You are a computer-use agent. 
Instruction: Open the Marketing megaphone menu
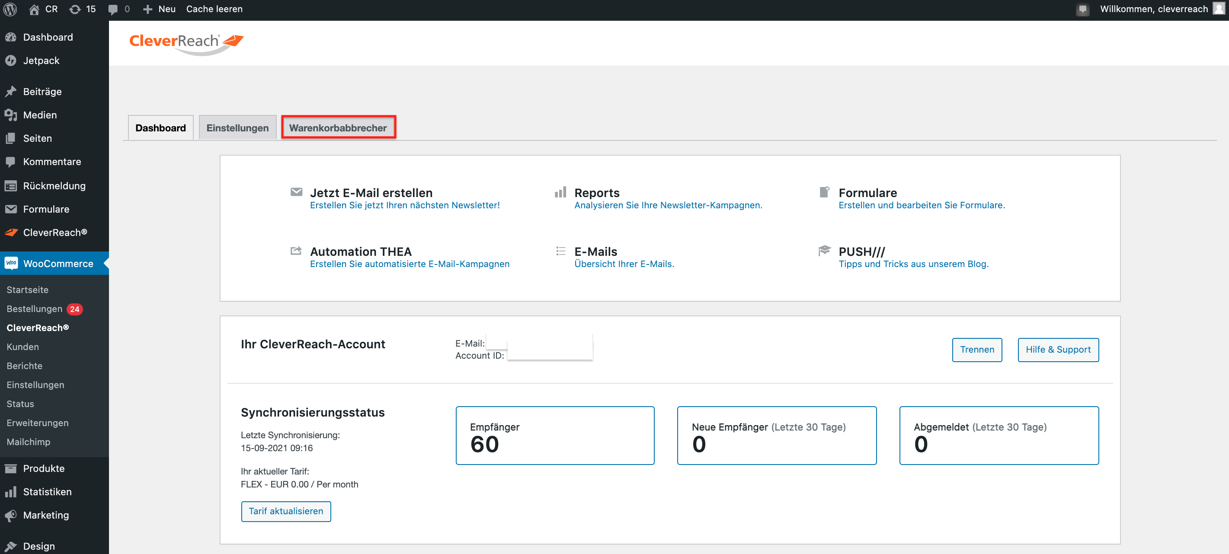pyautogui.click(x=45, y=515)
